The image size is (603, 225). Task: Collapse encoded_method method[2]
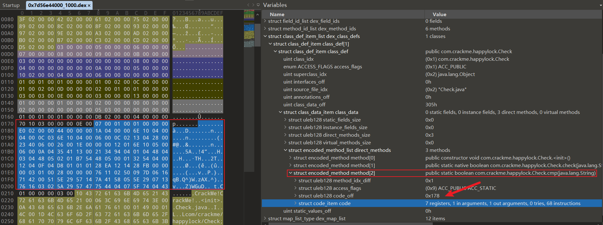coord(290,173)
